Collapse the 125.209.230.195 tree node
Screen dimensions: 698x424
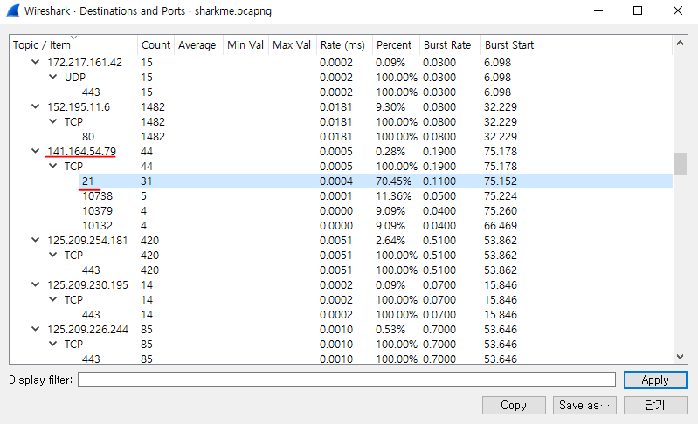[35, 284]
